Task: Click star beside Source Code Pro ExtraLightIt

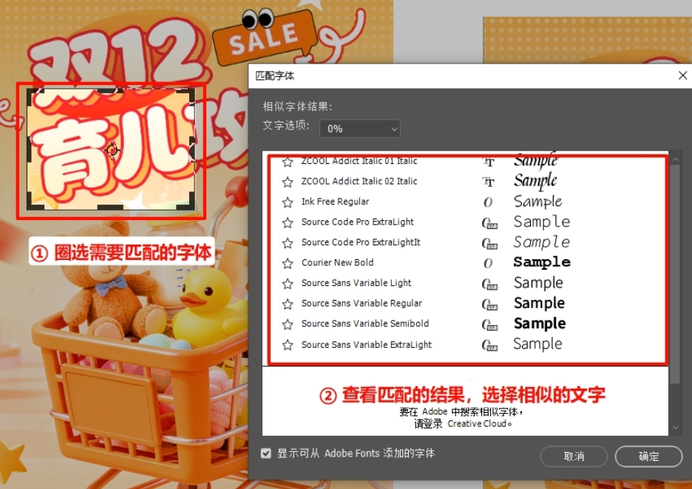Action: (x=288, y=243)
